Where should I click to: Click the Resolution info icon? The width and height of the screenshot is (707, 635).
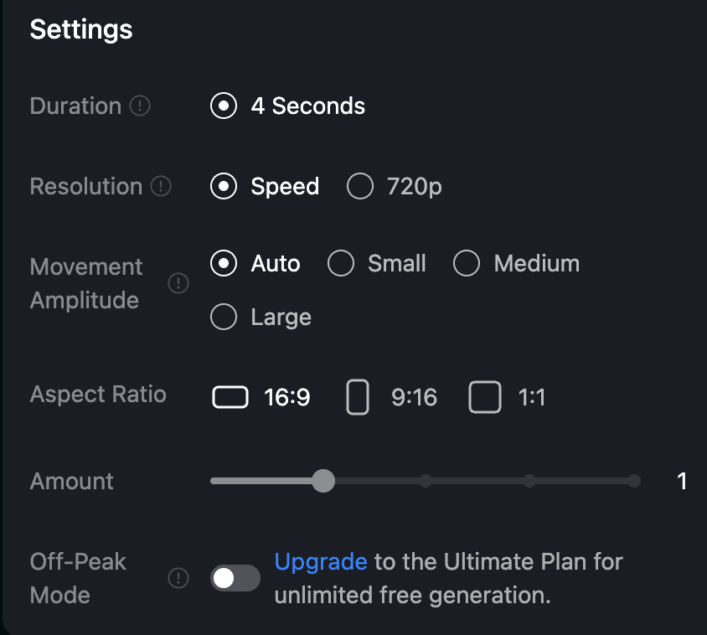[161, 187]
